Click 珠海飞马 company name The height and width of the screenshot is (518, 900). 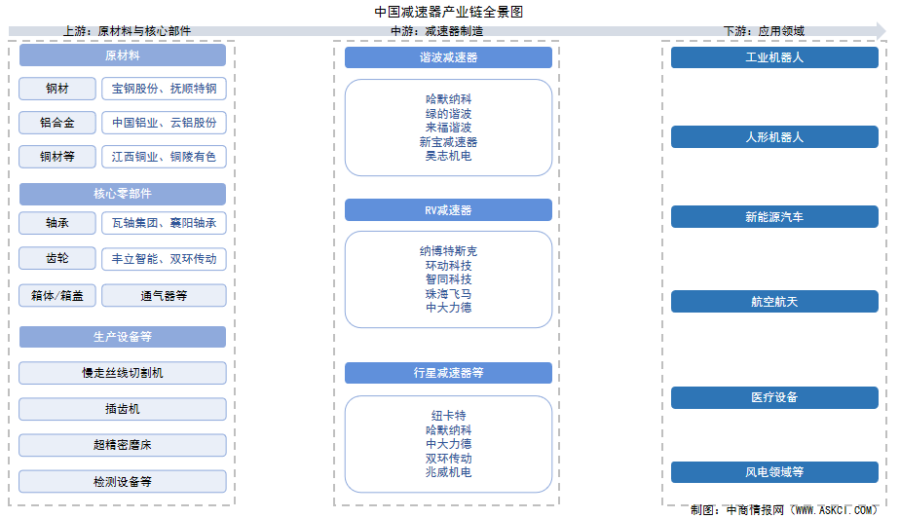[448, 294]
